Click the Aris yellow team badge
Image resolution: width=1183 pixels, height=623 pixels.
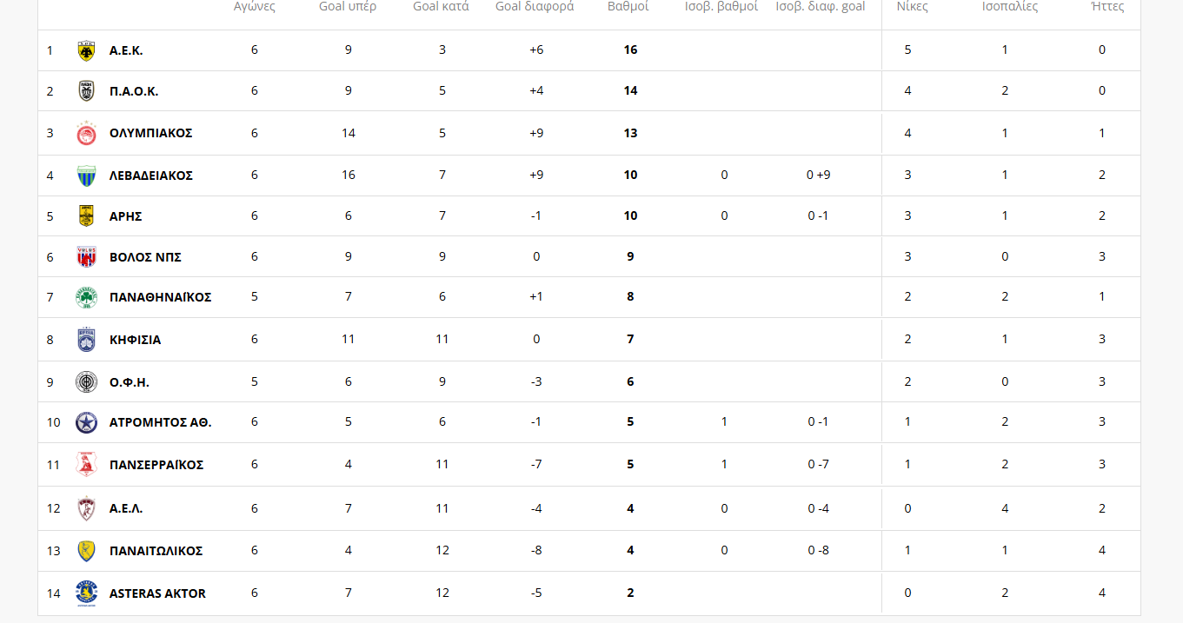click(x=86, y=215)
